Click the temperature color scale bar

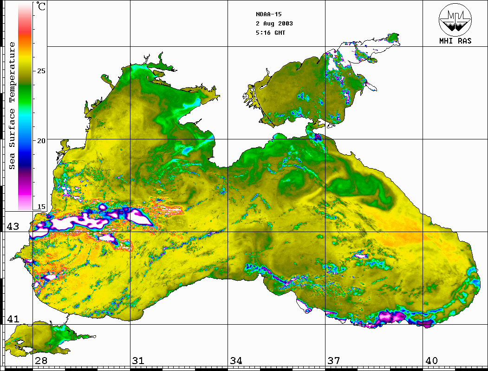(x=25, y=107)
